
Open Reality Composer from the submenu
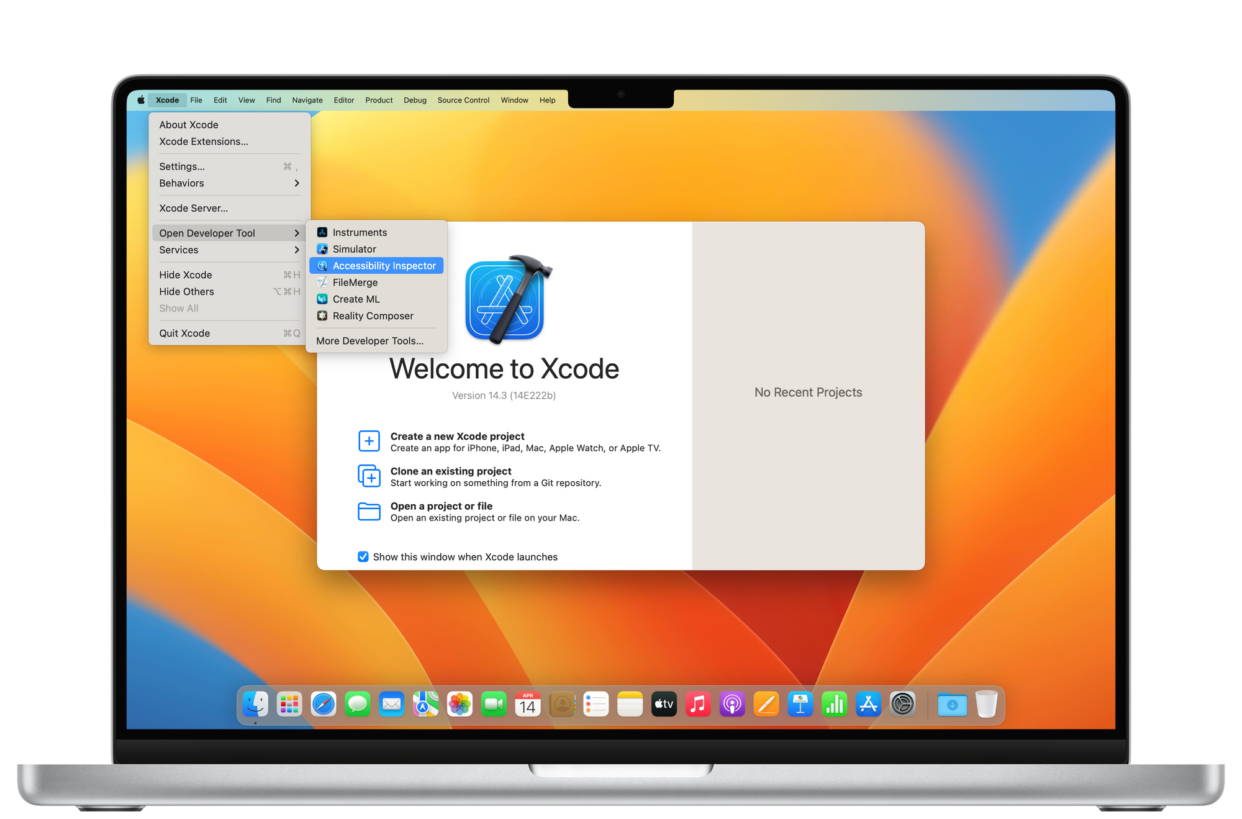[x=373, y=316]
